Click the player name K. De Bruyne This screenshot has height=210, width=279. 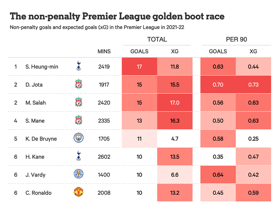click(x=41, y=139)
